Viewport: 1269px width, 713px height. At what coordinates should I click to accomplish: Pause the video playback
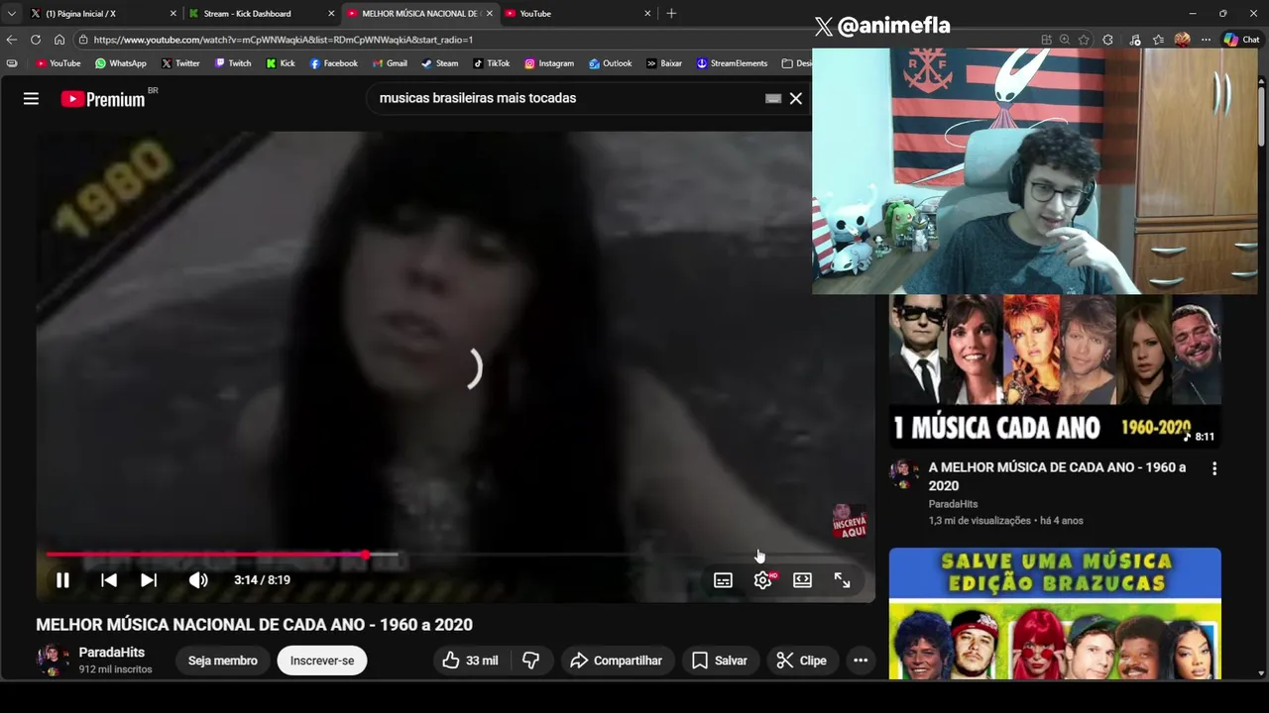[62, 580]
